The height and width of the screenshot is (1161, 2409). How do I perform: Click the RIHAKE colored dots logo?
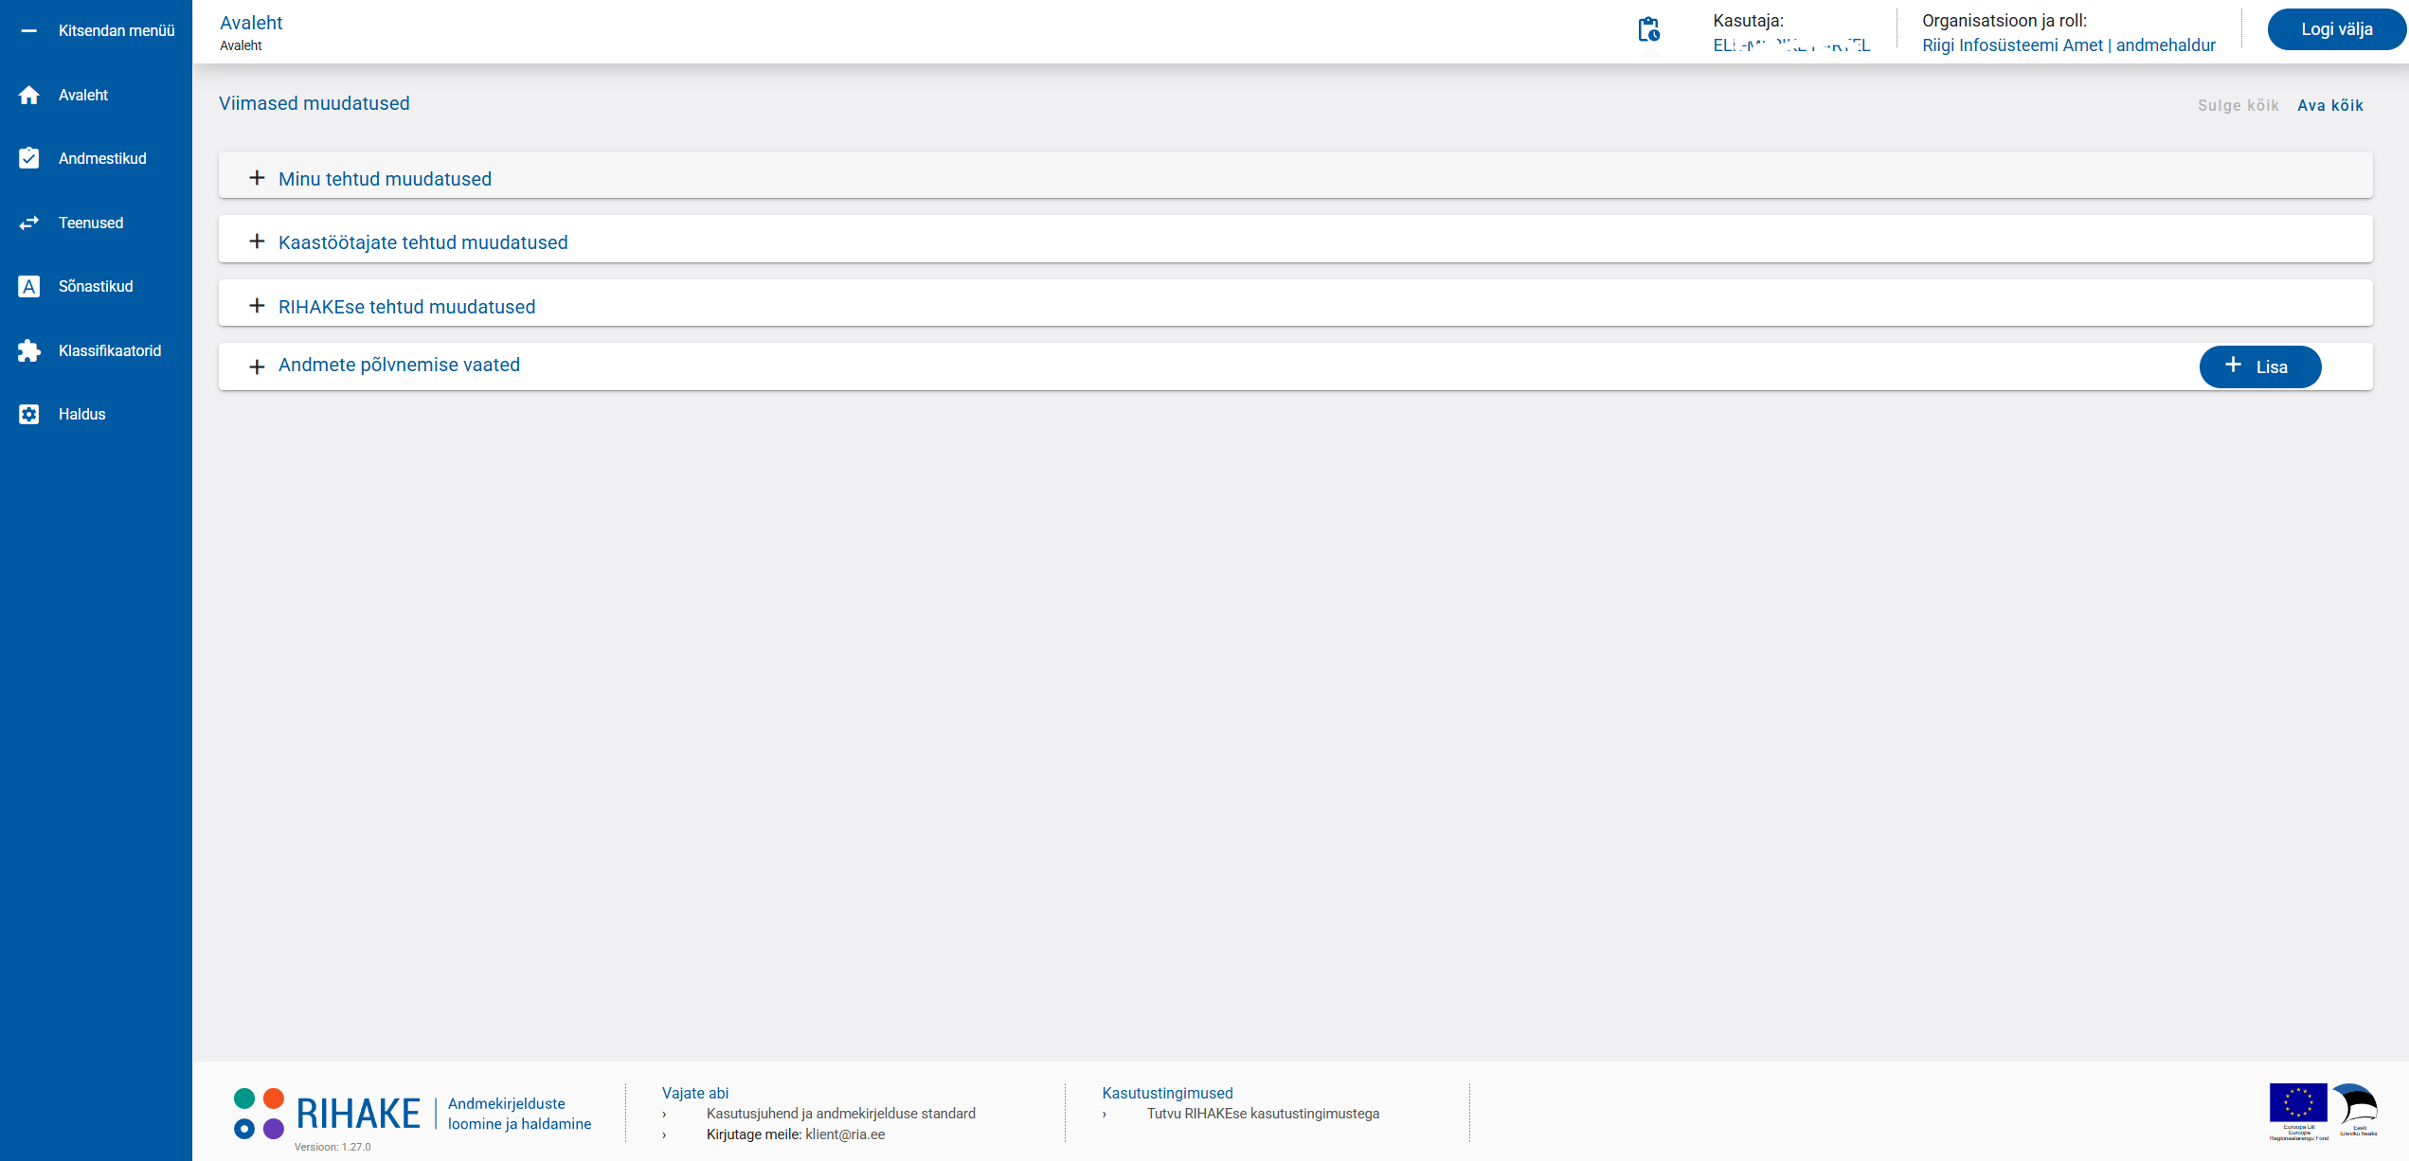click(259, 1114)
